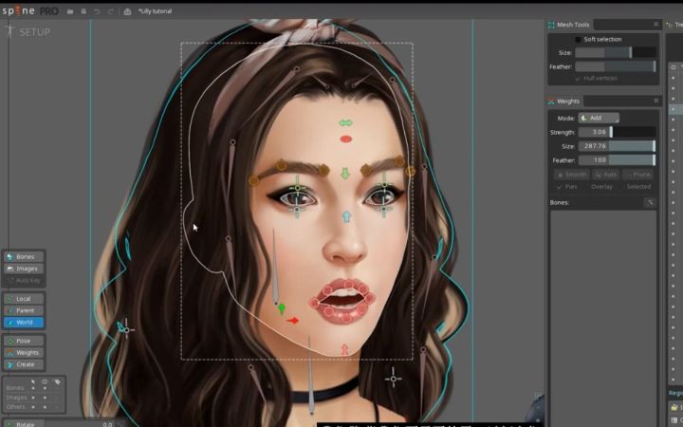Toggle Images selectable dot
683x427 pixels.
coord(33,398)
